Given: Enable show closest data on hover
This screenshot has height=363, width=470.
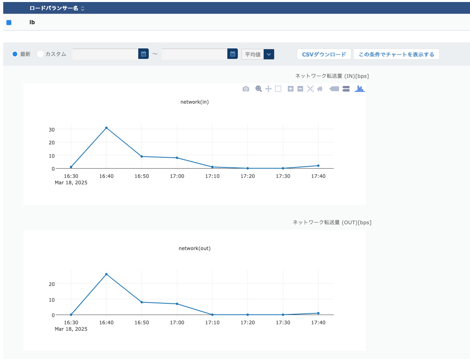Looking at the screenshot, I should (x=334, y=89).
